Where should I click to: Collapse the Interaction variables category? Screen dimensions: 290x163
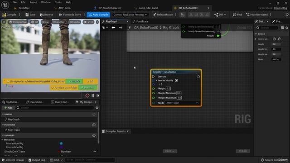coord(2,140)
